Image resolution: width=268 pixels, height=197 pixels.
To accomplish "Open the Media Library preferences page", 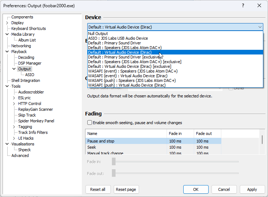I will coord(23,34).
